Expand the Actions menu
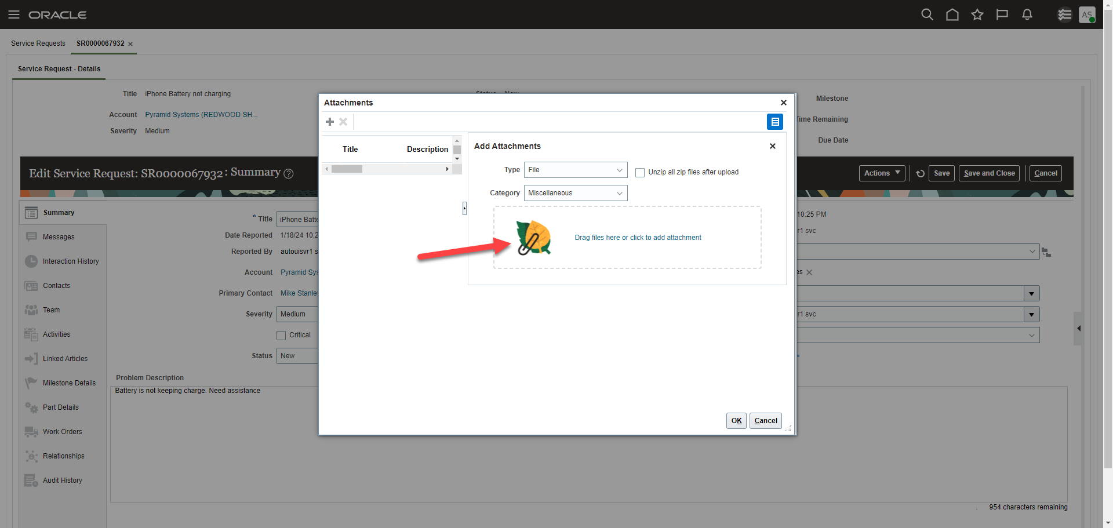This screenshot has width=1113, height=528. pyautogui.click(x=881, y=173)
